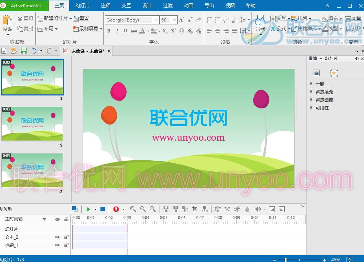The width and height of the screenshot is (364, 262).
Task: Toggle Italic formatting
Action: (117, 31)
